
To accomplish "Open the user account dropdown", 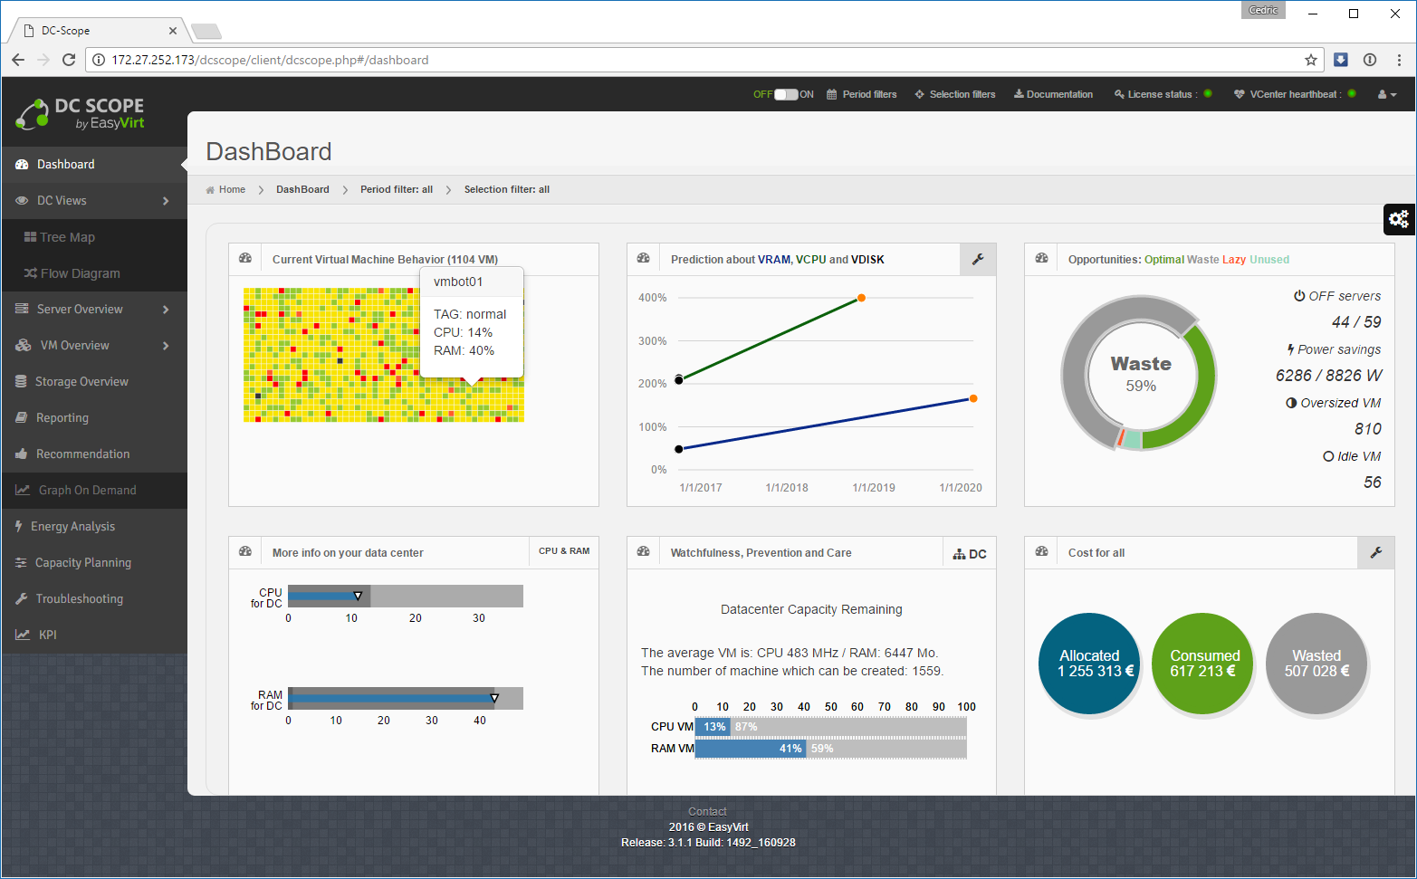I will coord(1386,94).
